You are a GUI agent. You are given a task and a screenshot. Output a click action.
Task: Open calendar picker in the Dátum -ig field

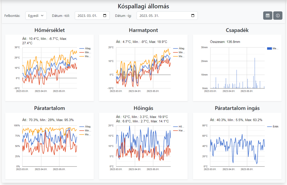coord(192,15)
